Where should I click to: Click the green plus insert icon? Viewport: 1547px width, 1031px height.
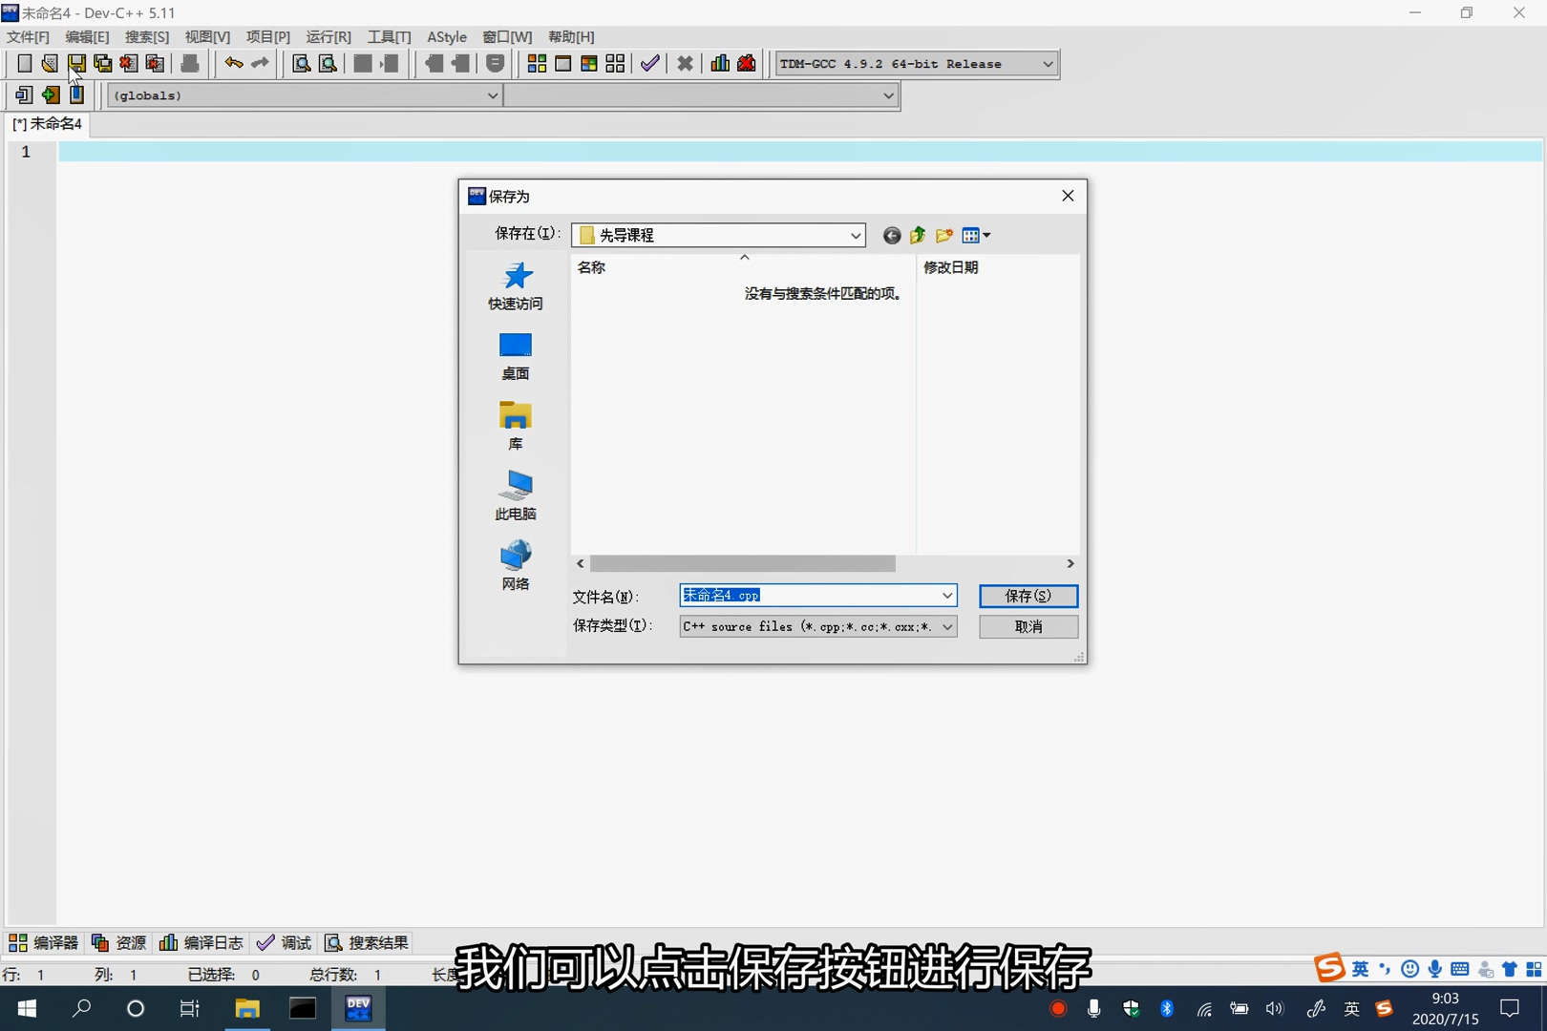51,95
